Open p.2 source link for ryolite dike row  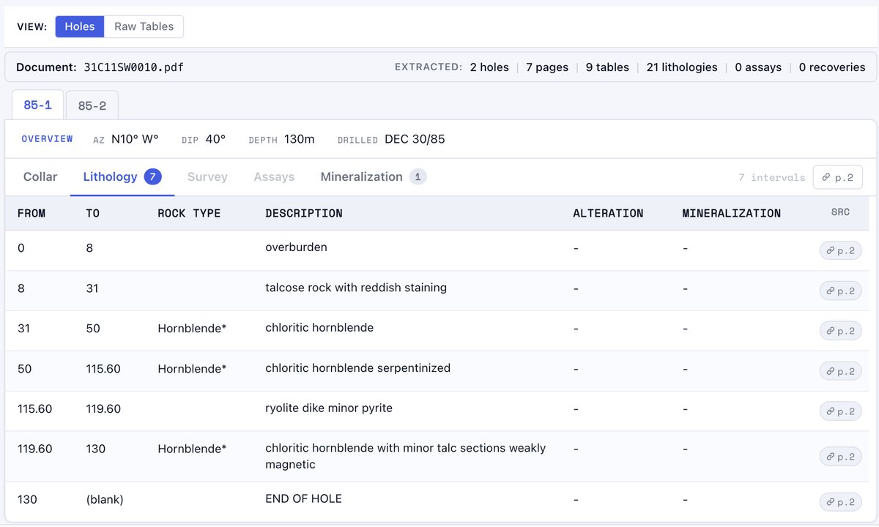coord(840,411)
